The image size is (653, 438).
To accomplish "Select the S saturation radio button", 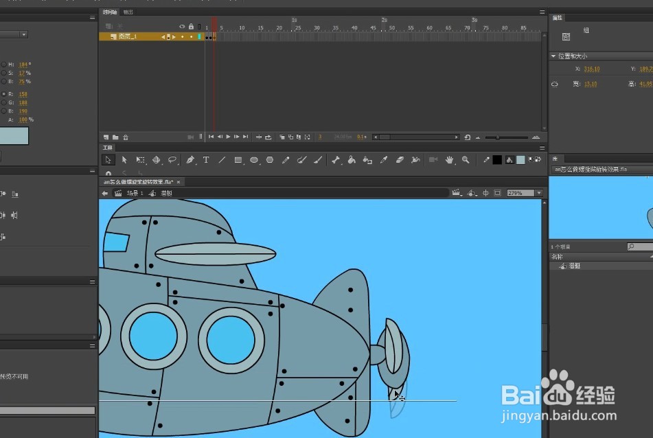I will (3, 73).
